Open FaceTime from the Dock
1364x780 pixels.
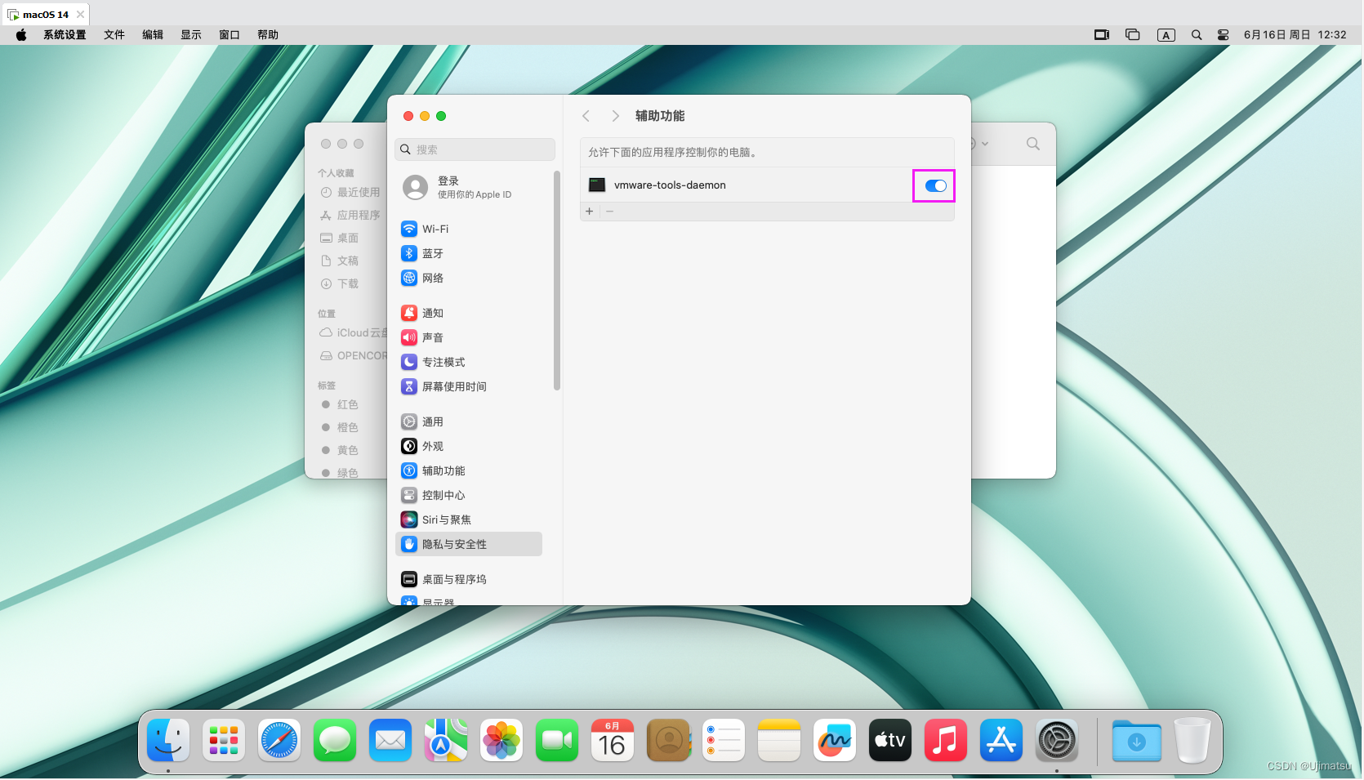557,741
